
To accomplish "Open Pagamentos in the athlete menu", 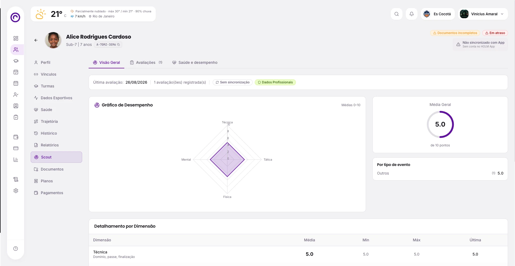I will (56, 193).
